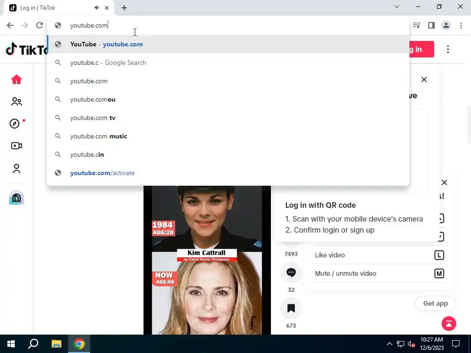
Task: Open Chrome media controls icon
Action: pos(416,25)
